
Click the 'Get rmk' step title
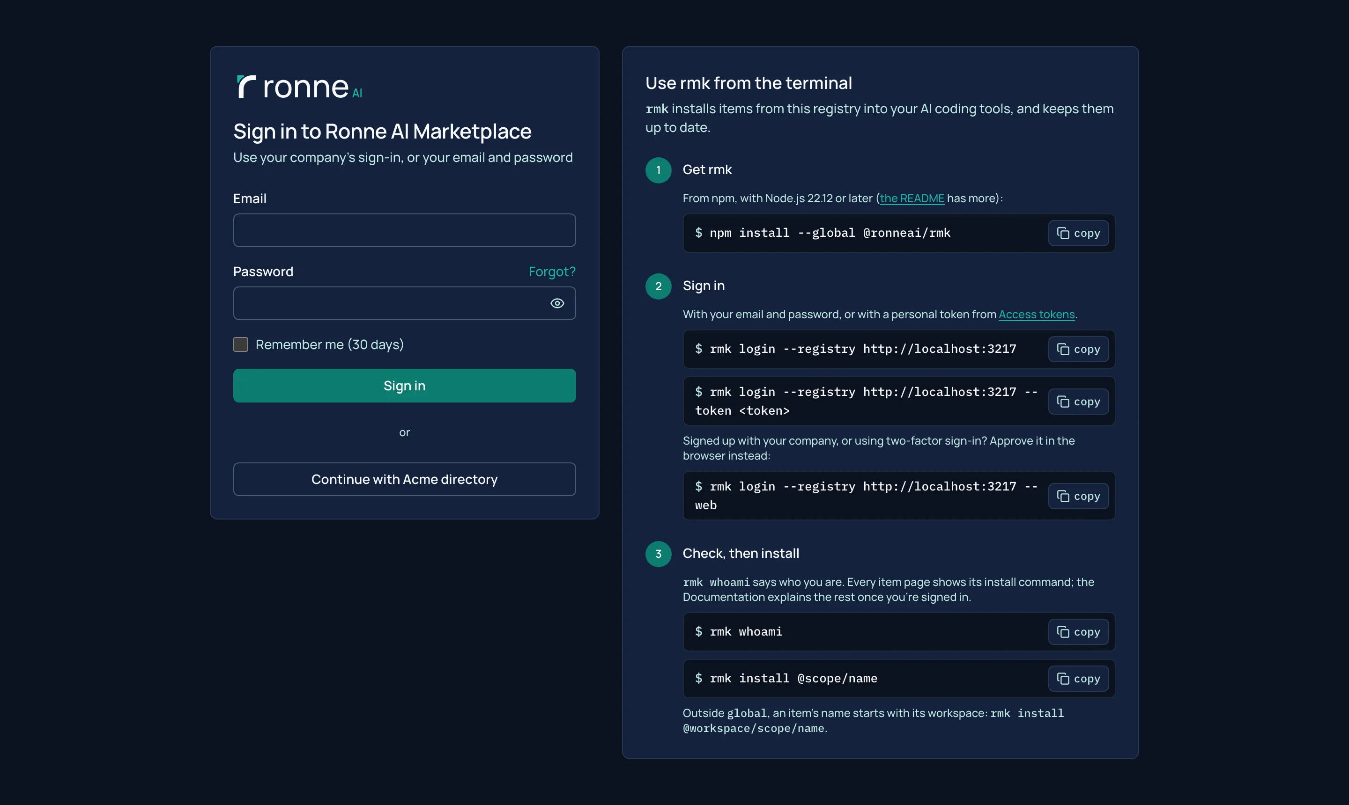pos(707,170)
